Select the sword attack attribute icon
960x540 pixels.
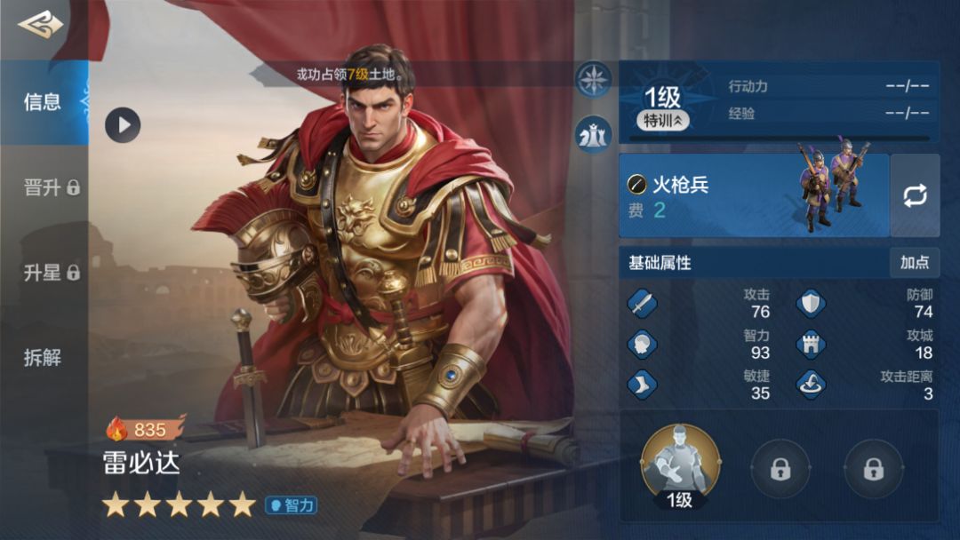643,304
